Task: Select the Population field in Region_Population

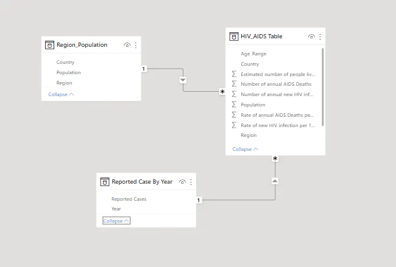Action: point(68,72)
